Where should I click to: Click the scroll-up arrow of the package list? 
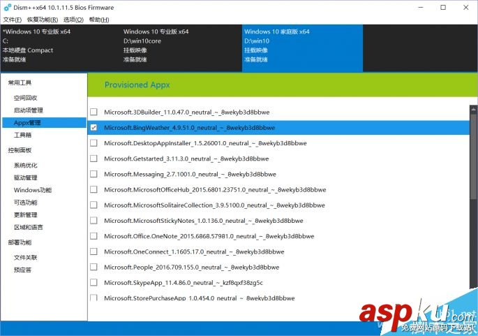pos(472,109)
